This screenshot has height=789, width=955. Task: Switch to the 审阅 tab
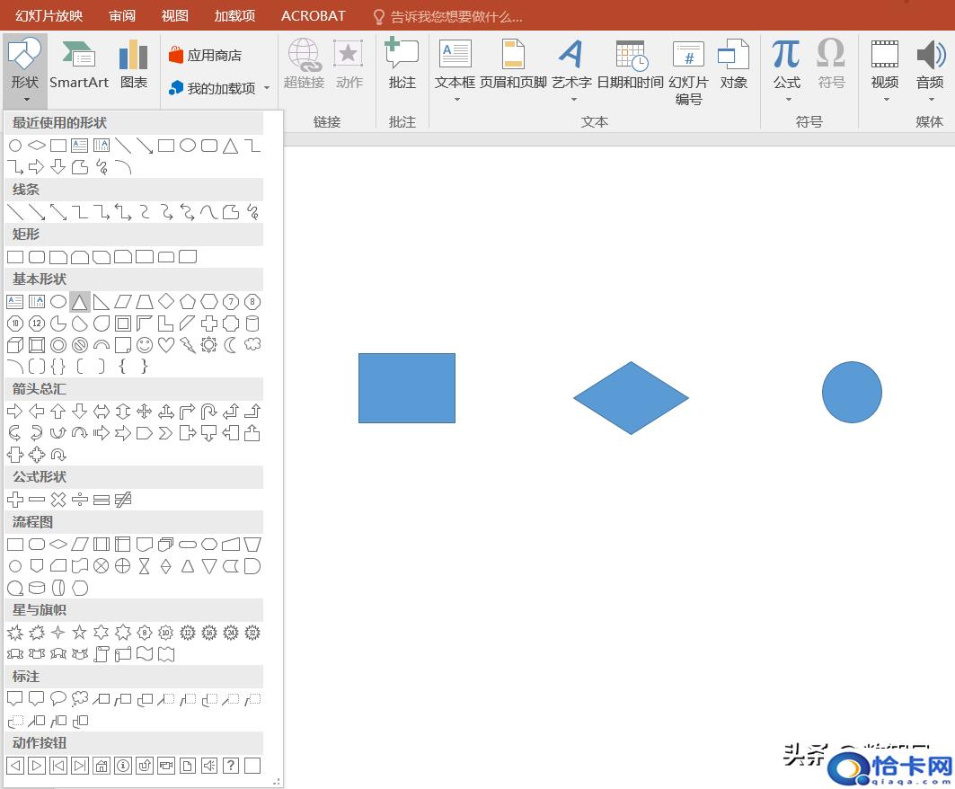pyautogui.click(x=122, y=15)
